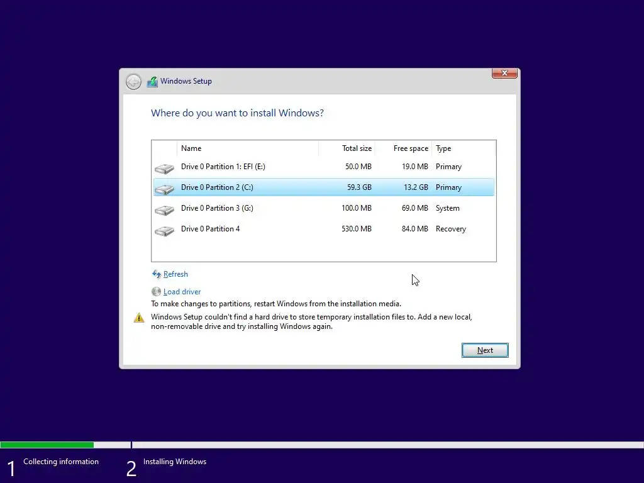Click the Type column header
644x483 pixels.
(x=464, y=148)
